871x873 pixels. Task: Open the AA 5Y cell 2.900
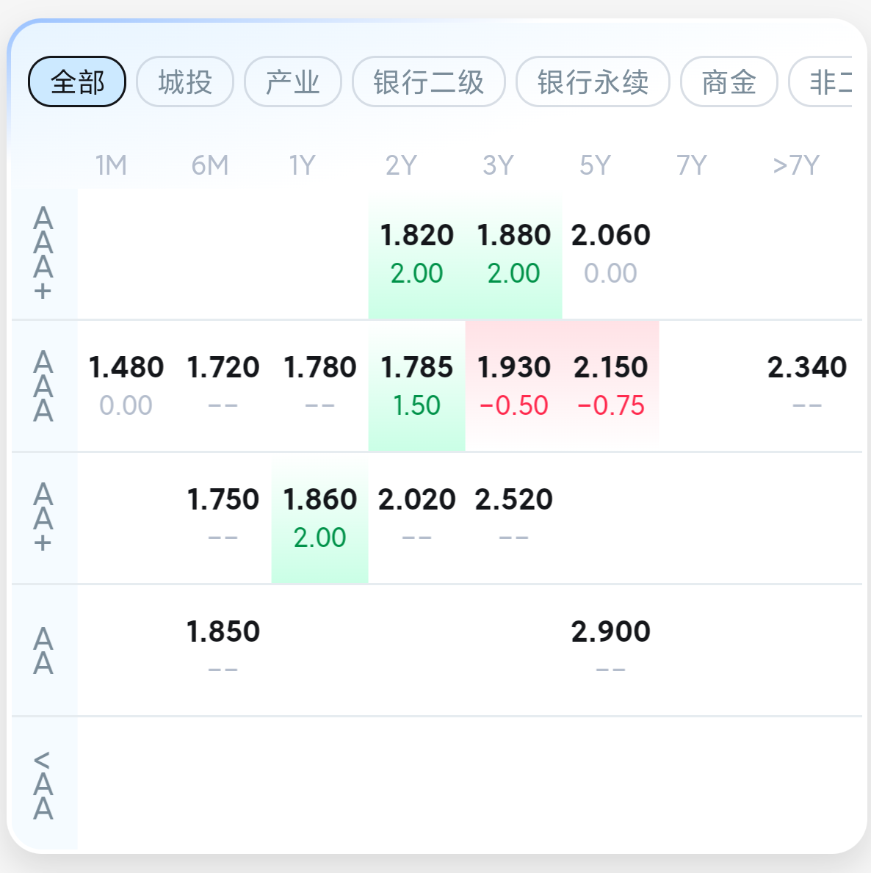coord(611,650)
